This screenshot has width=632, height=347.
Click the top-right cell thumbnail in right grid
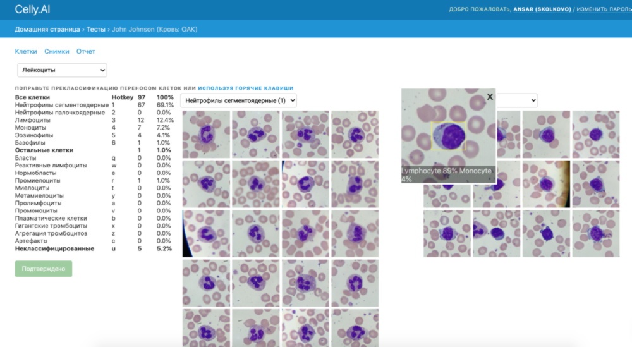pyautogui.click(x=596, y=134)
